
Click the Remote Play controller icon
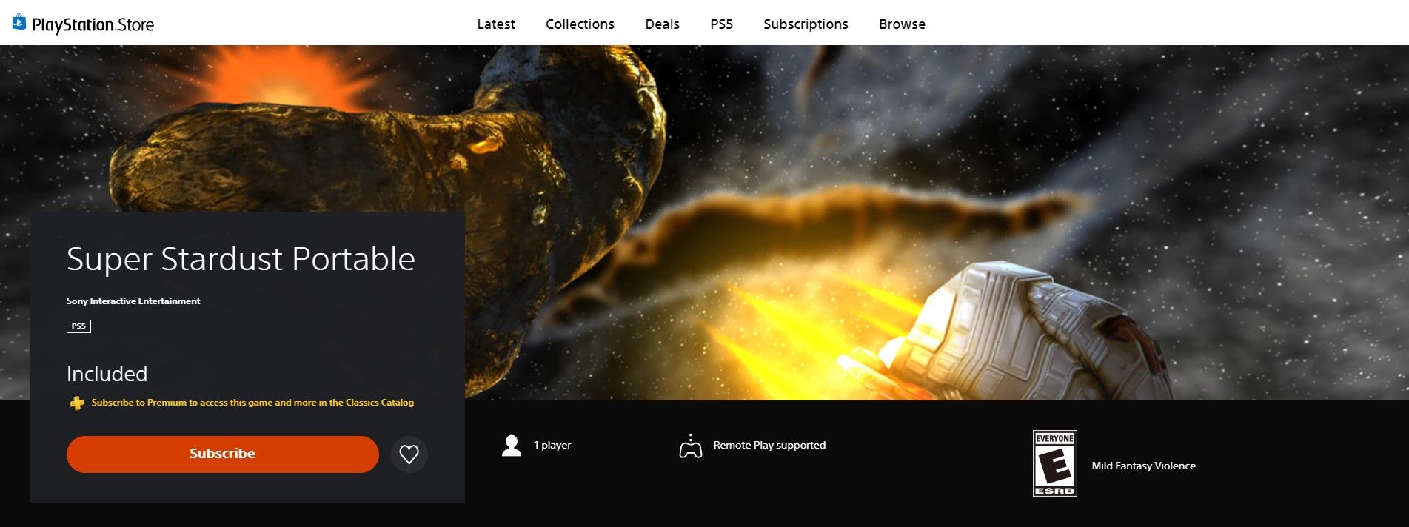click(x=691, y=446)
